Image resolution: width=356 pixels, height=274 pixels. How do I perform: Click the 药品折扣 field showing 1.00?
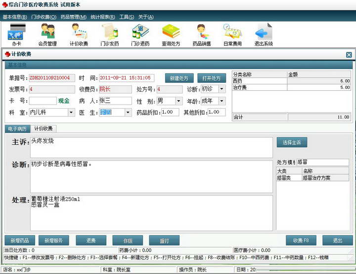pyautogui.click(x=170, y=112)
